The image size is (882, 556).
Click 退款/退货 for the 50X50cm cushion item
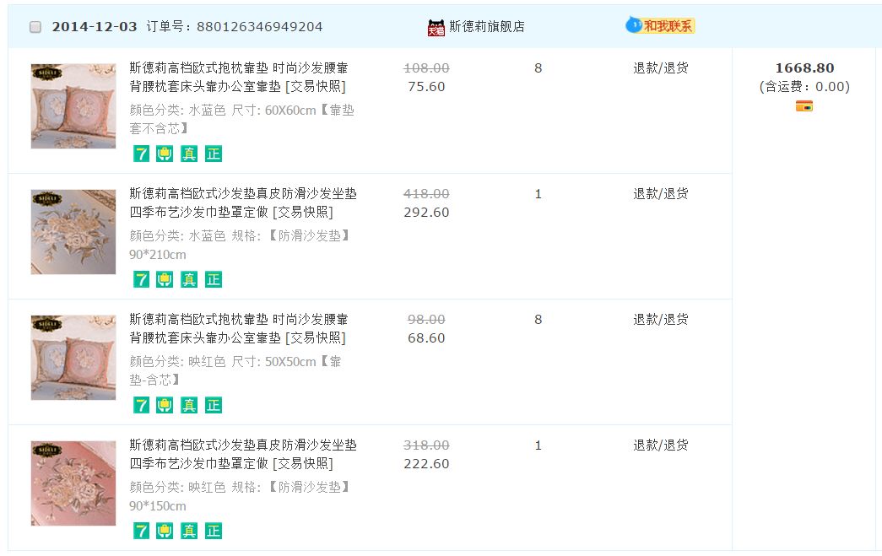click(x=661, y=319)
